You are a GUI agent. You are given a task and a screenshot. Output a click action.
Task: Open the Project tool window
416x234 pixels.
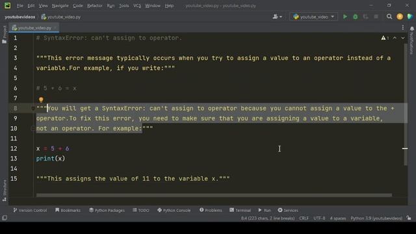(x=5, y=34)
